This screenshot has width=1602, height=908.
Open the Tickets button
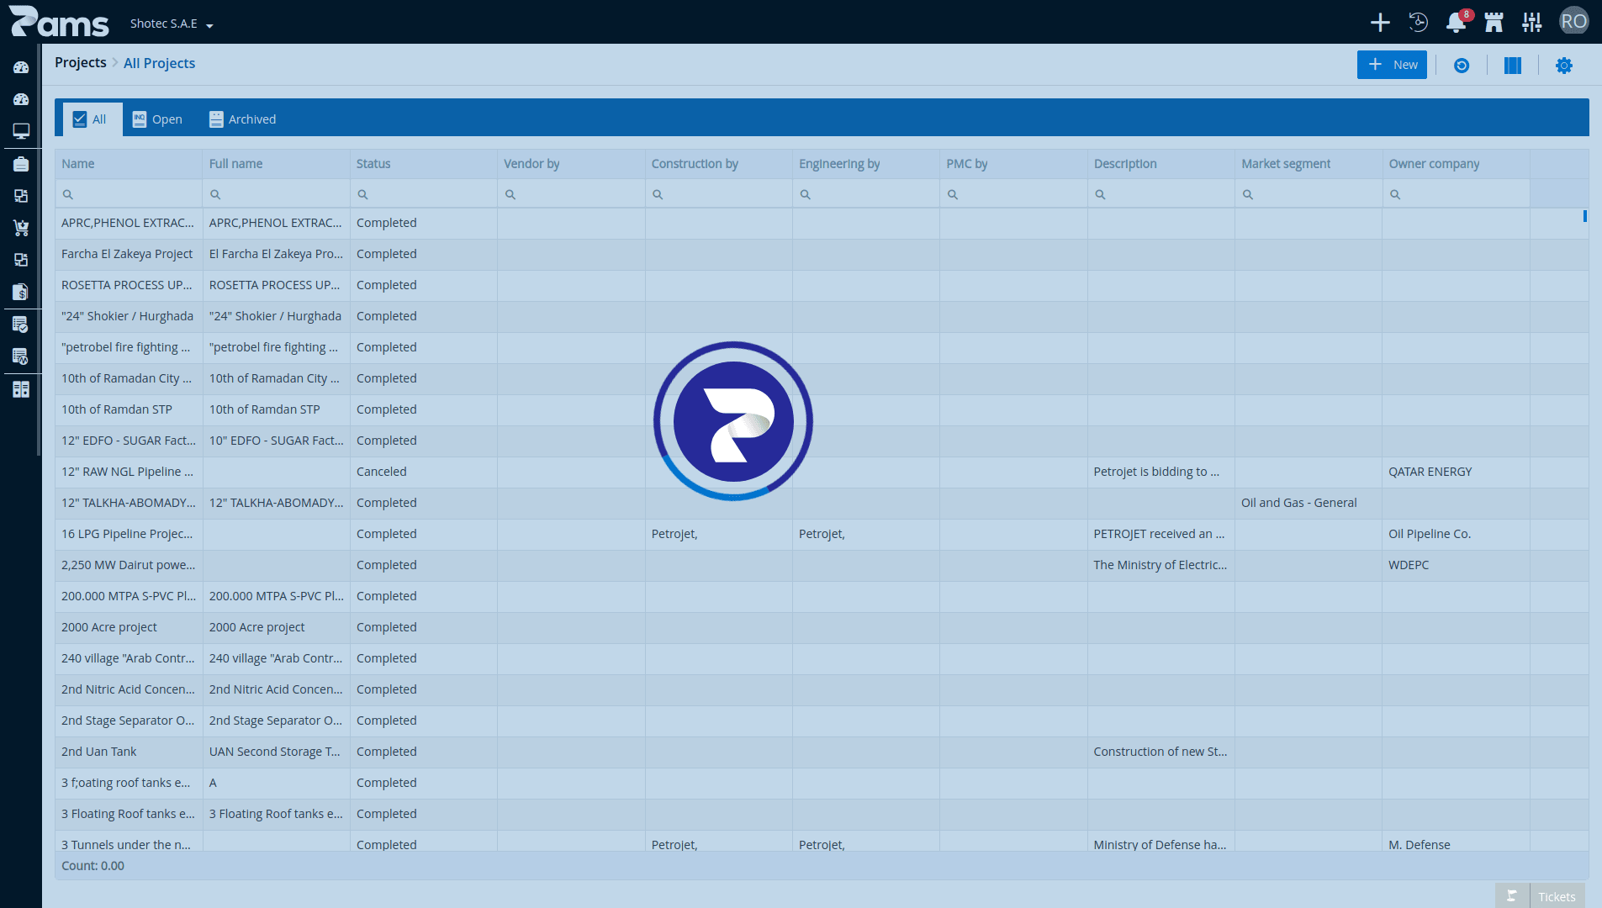tap(1557, 896)
